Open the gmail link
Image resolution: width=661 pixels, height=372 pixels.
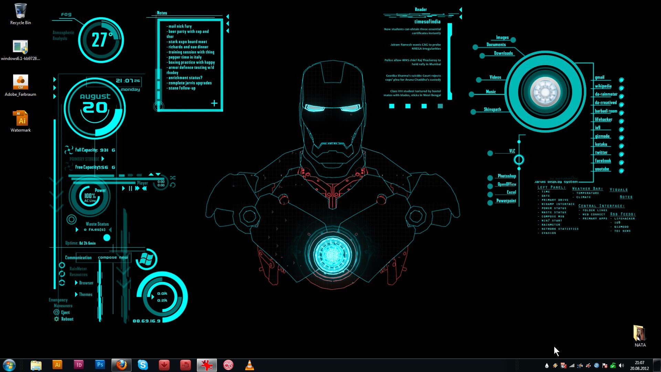(600, 77)
